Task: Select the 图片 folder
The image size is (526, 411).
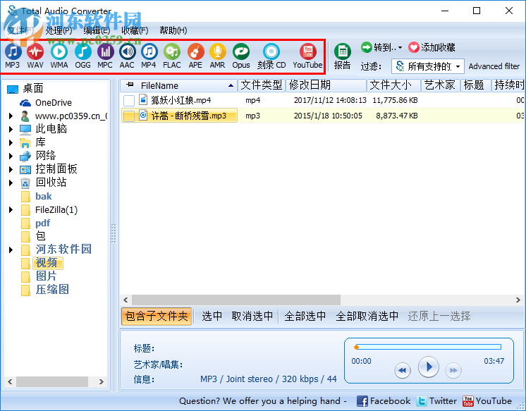Action: pos(47,276)
